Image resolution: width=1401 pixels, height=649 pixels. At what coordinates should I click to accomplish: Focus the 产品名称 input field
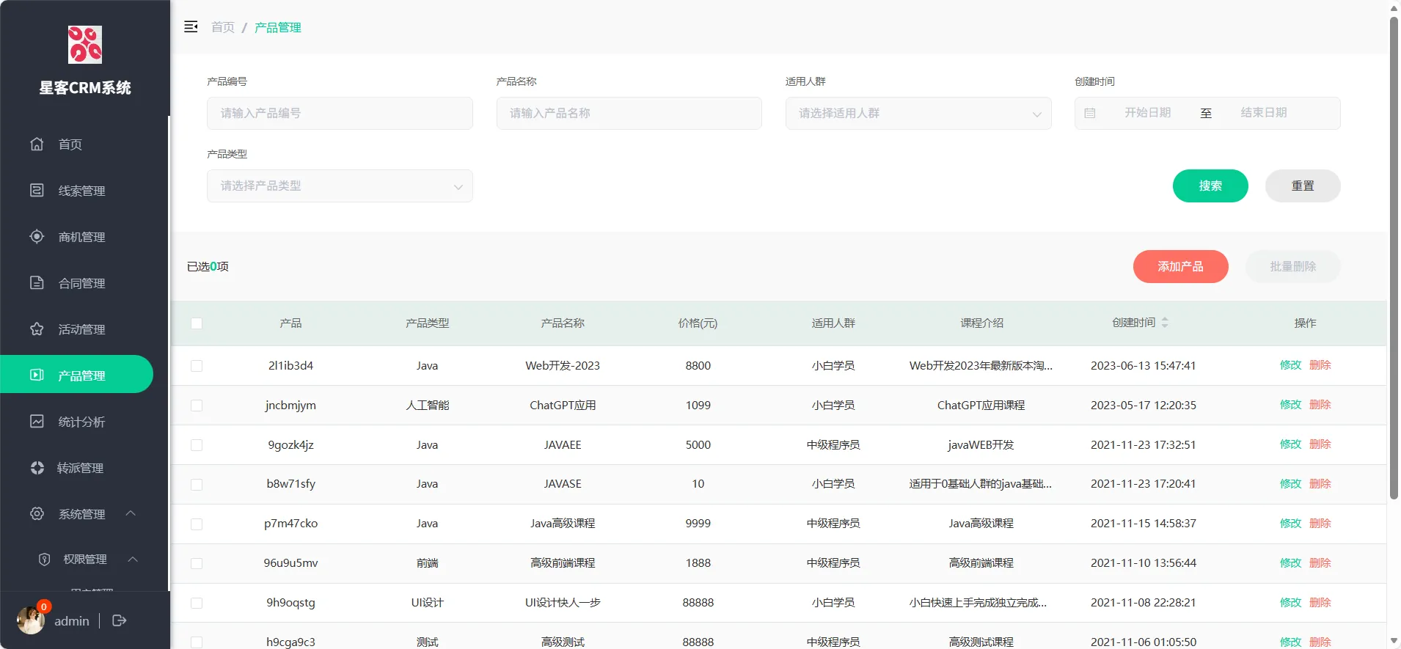click(x=629, y=114)
